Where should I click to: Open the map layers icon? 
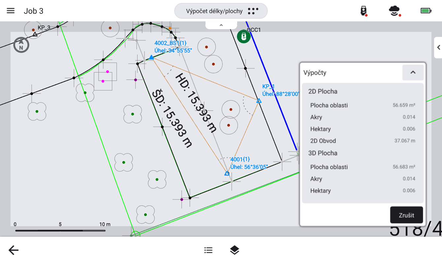click(234, 250)
